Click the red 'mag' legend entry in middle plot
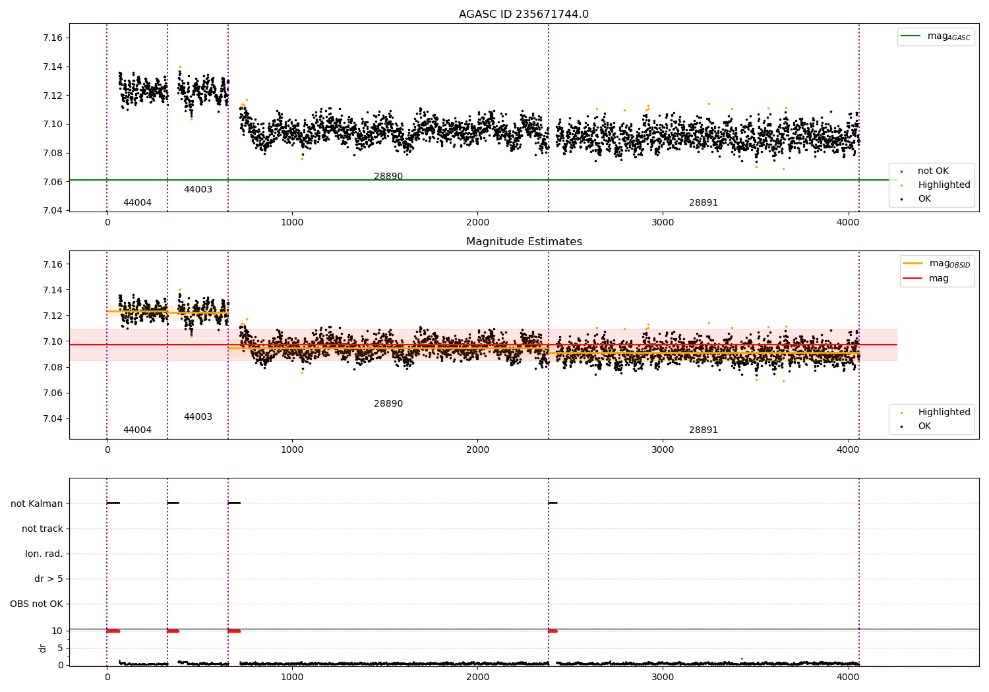Image resolution: width=989 pixels, height=692 pixels. 926,279
